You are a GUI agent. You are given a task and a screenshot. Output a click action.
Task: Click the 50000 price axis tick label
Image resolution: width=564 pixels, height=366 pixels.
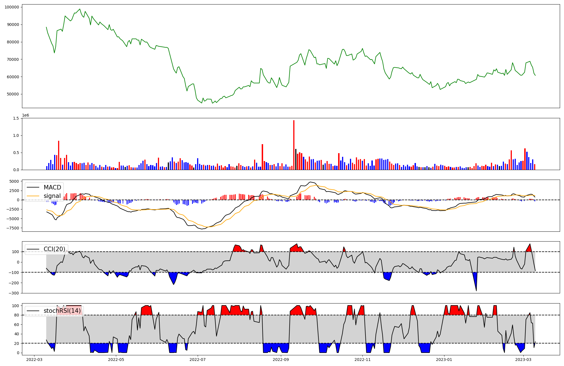pos(13,94)
